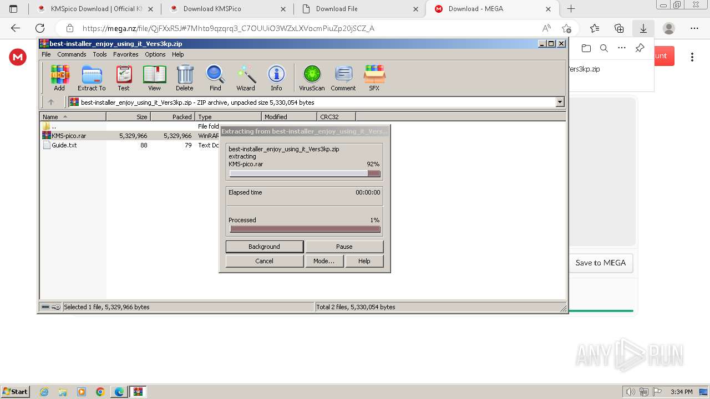The image size is (710, 399).
Task: Open browser Downloads icon
Action: 643,28
